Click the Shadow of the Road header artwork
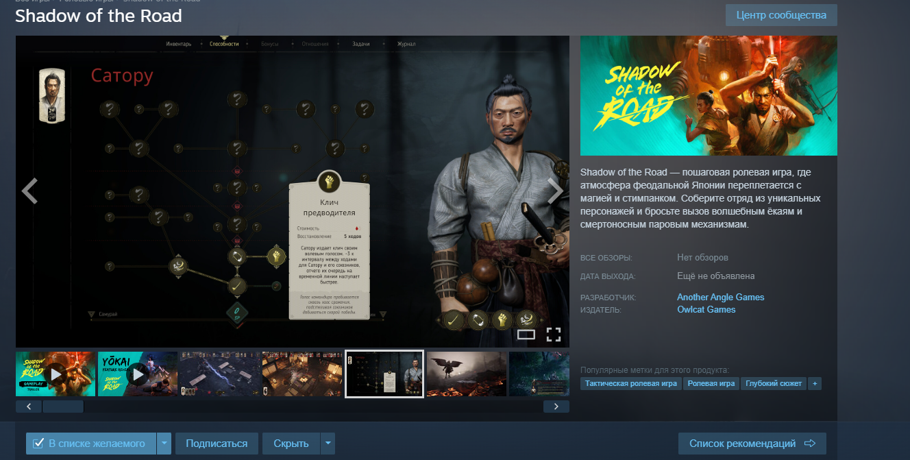This screenshot has width=910, height=460. point(709,95)
